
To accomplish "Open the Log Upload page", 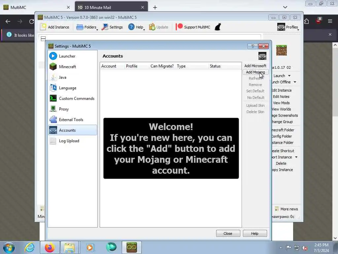I will click(72, 141).
